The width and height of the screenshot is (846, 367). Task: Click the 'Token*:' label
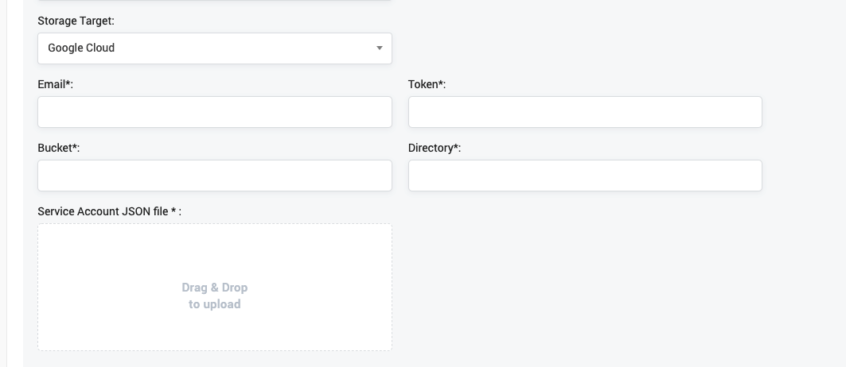tap(427, 85)
